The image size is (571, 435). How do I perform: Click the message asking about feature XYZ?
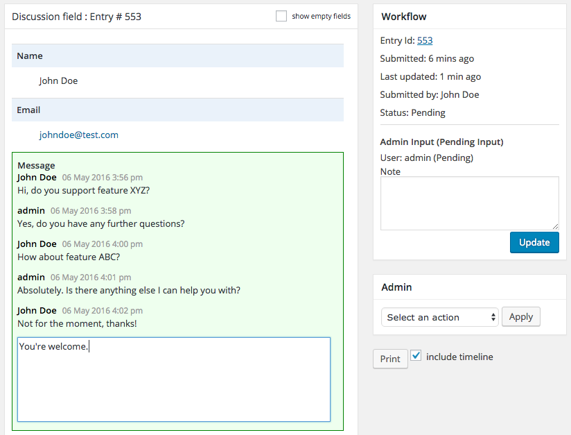point(83,190)
